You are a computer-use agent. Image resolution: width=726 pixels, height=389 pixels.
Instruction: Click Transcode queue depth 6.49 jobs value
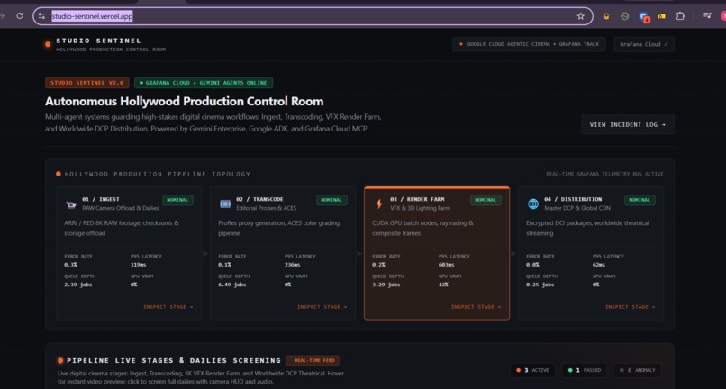click(x=232, y=285)
